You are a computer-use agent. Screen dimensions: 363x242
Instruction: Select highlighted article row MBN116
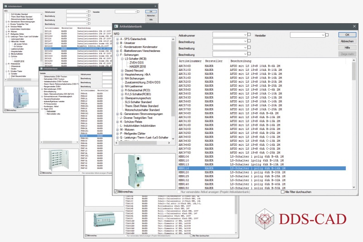262,168
